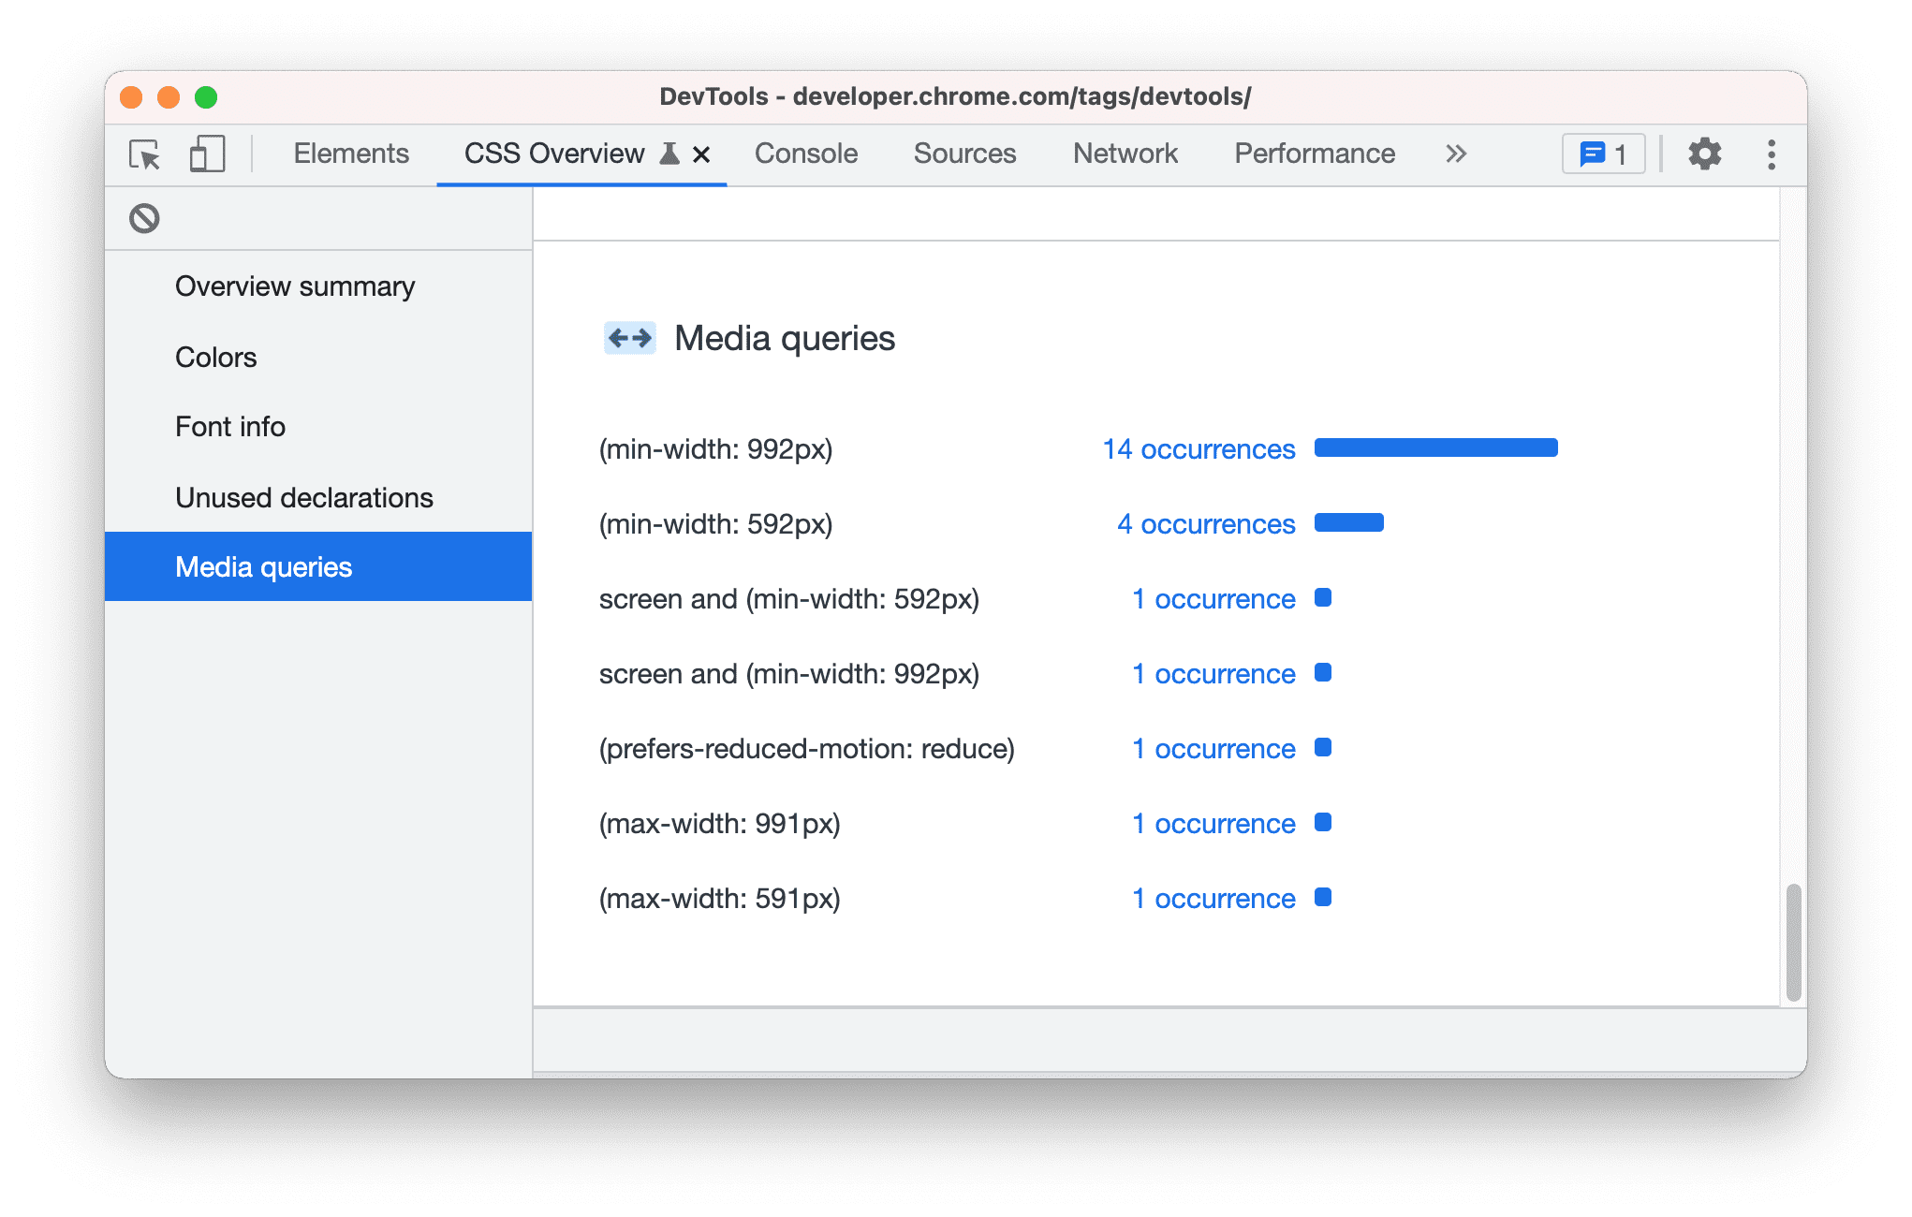Click the Settings gear icon
Screen dimensions: 1912x1217
[1707, 154]
